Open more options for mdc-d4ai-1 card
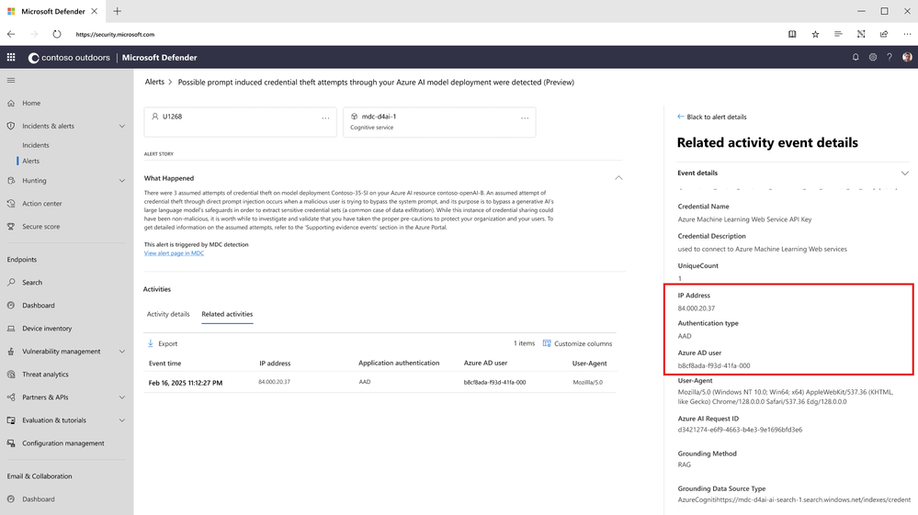This screenshot has height=515, width=918. click(x=525, y=118)
